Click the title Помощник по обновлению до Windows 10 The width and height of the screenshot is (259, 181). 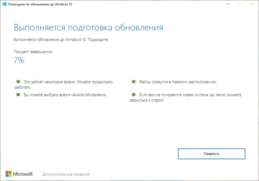(40, 4)
